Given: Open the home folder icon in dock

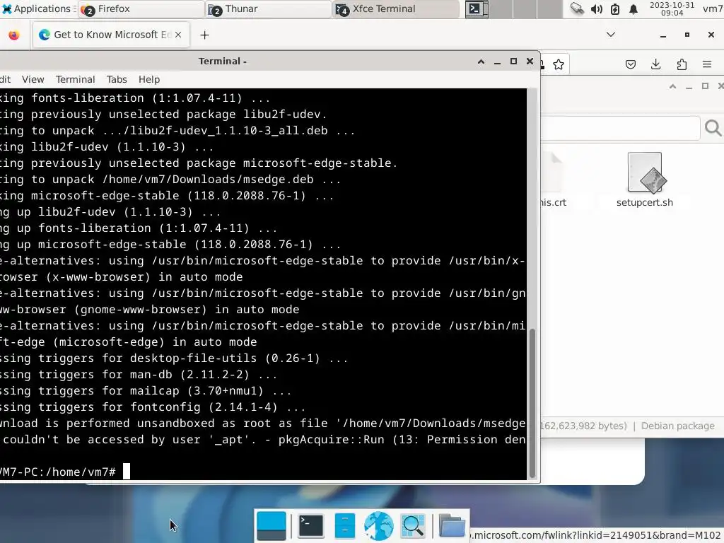Looking at the screenshot, I should [x=451, y=526].
